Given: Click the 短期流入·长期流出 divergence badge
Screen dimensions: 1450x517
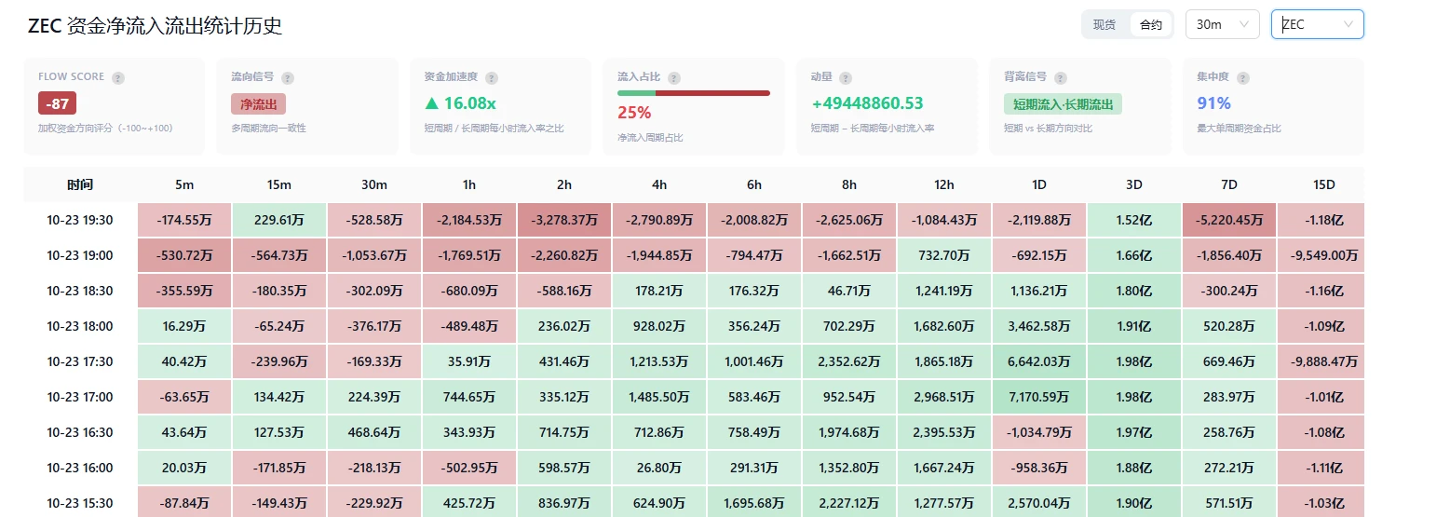Looking at the screenshot, I should 1063,103.
